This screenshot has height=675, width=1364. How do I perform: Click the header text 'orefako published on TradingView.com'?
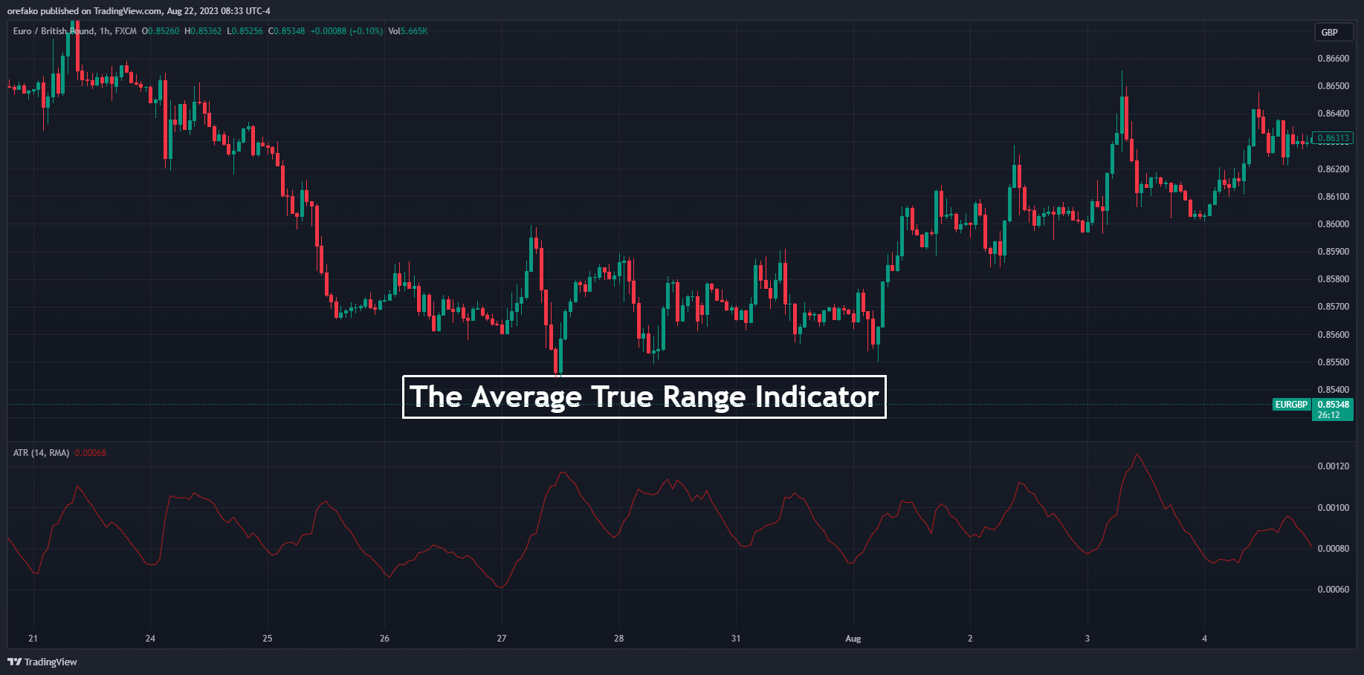84,11
